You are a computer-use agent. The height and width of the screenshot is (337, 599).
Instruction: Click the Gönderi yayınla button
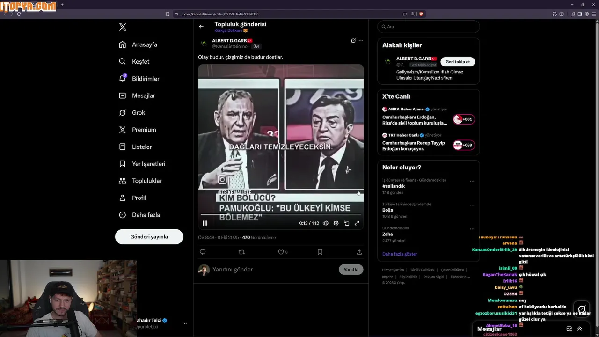click(149, 236)
